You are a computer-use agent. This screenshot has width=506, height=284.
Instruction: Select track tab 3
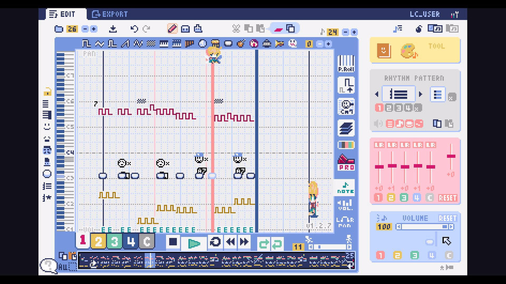114,241
